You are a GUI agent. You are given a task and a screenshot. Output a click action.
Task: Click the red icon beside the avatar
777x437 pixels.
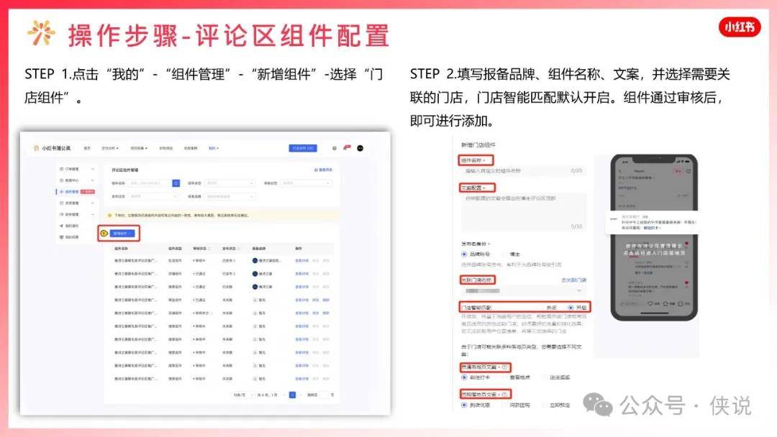(347, 147)
